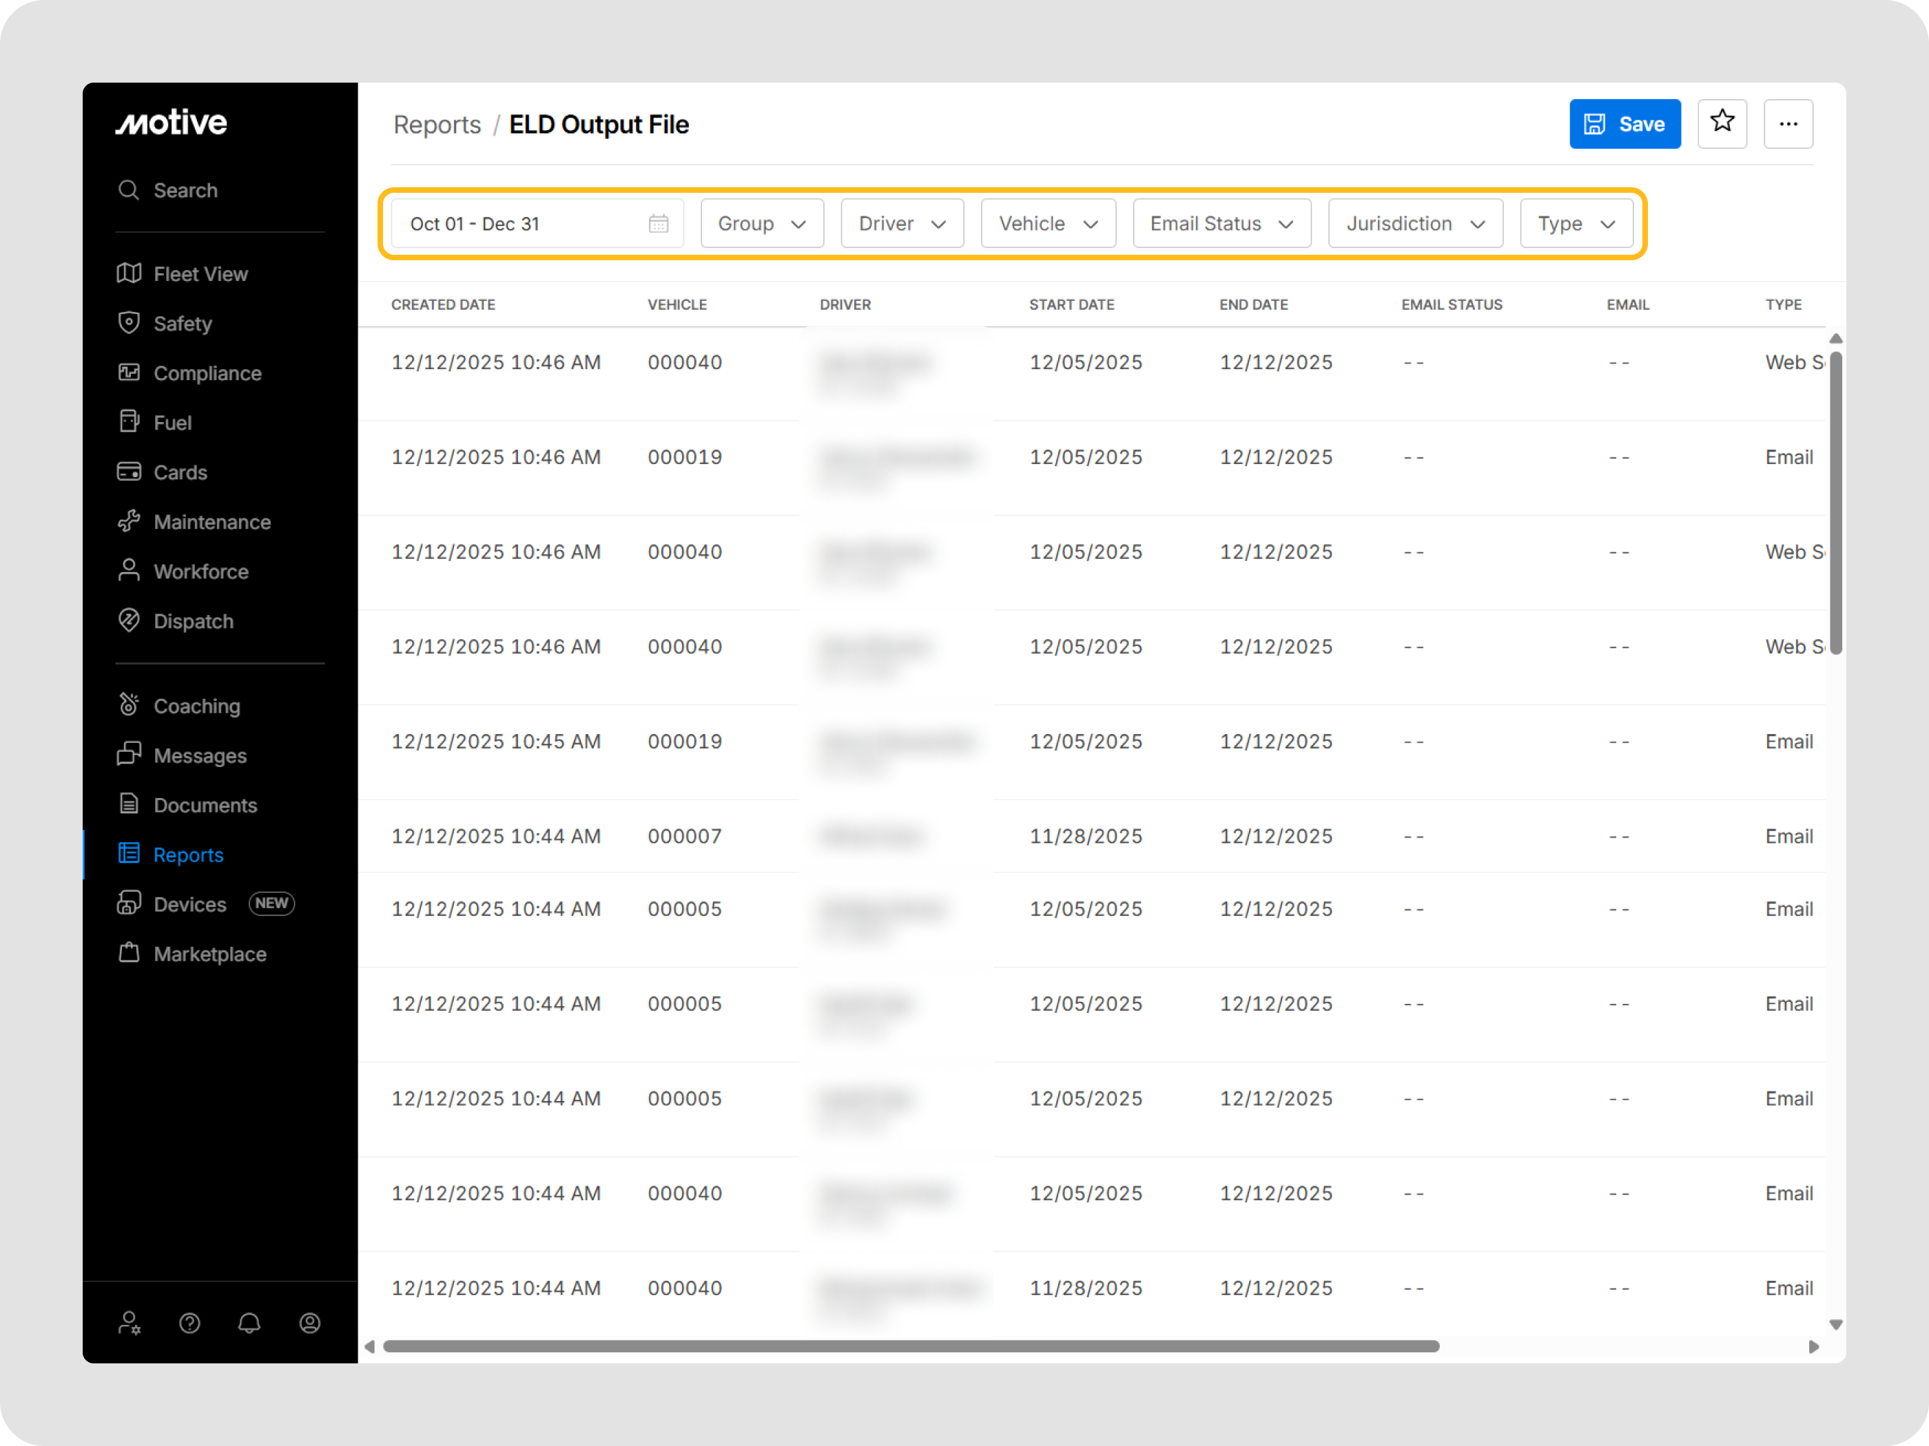Click the calendar icon in date field
Image resolution: width=1929 pixels, height=1446 pixels.
pyautogui.click(x=657, y=224)
